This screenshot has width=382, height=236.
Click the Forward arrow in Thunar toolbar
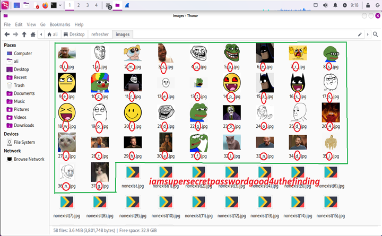[15, 34]
